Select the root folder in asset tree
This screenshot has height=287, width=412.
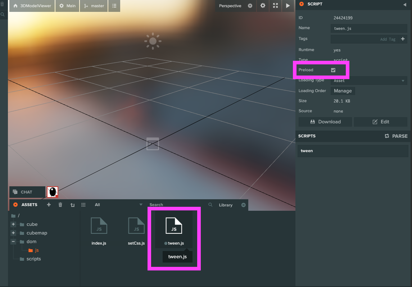point(16,215)
